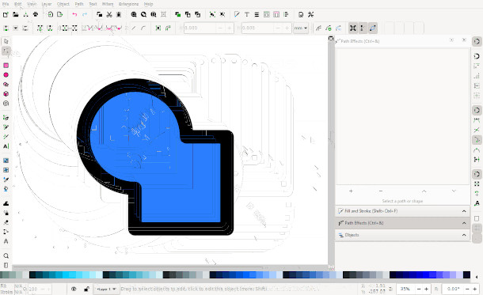Open dock panel options dropdown beside close

pos(451,40)
